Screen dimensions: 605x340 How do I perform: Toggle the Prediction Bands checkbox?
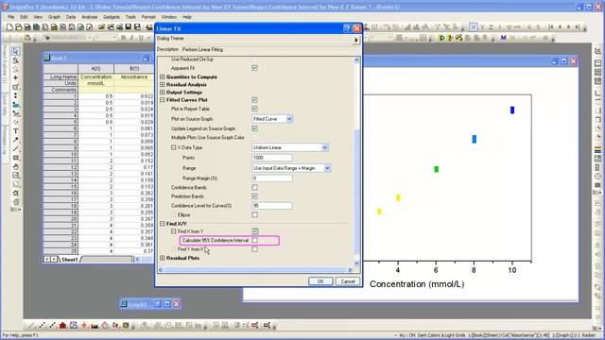pyautogui.click(x=254, y=196)
